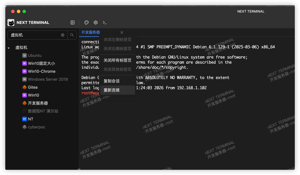Choose 重新连接 in the context menu
300x175 pixels.
[x=118, y=90]
